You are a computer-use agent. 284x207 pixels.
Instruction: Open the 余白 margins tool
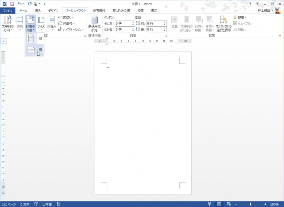pos(20,23)
